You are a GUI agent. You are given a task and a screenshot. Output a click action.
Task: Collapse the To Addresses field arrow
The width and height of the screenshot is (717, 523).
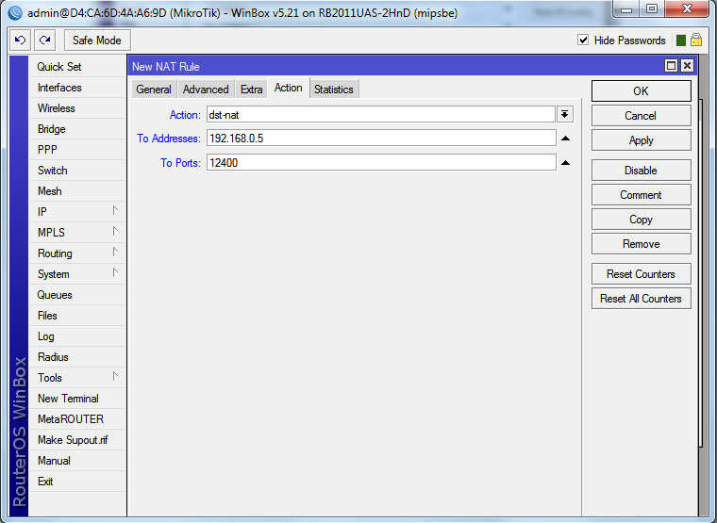(565, 139)
